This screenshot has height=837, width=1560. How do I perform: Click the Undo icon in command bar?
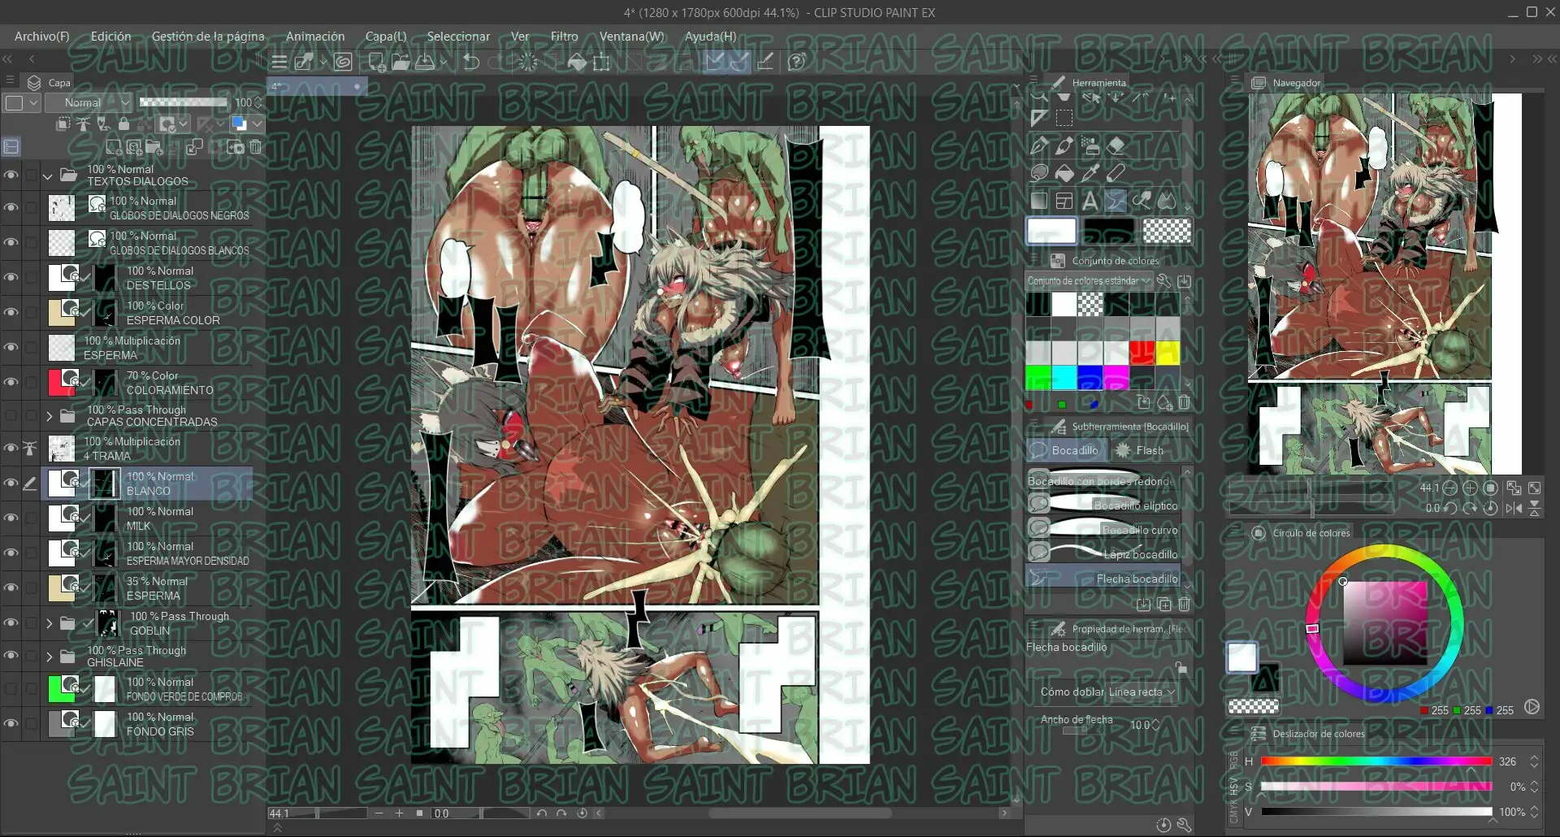(x=471, y=62)
